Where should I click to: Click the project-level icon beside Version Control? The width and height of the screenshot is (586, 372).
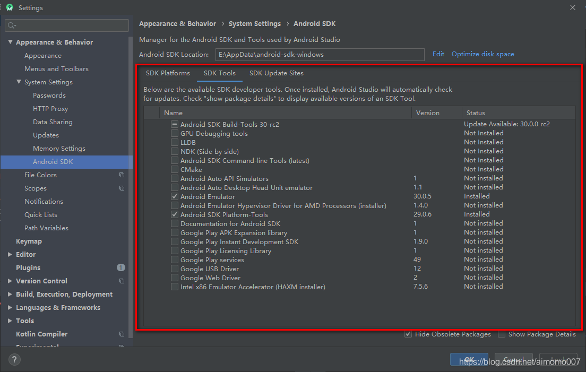pos(122,281)
